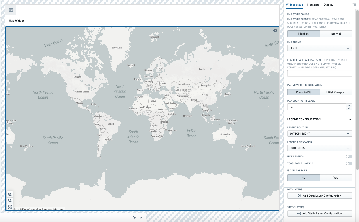The width and height of the screenshot is (359, 222).
Task: Expand the bottom panel with the up chevron
Action: [141, 218]
